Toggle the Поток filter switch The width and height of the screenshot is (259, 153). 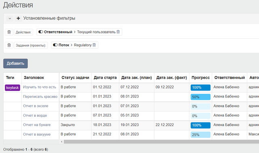[55, 45]
